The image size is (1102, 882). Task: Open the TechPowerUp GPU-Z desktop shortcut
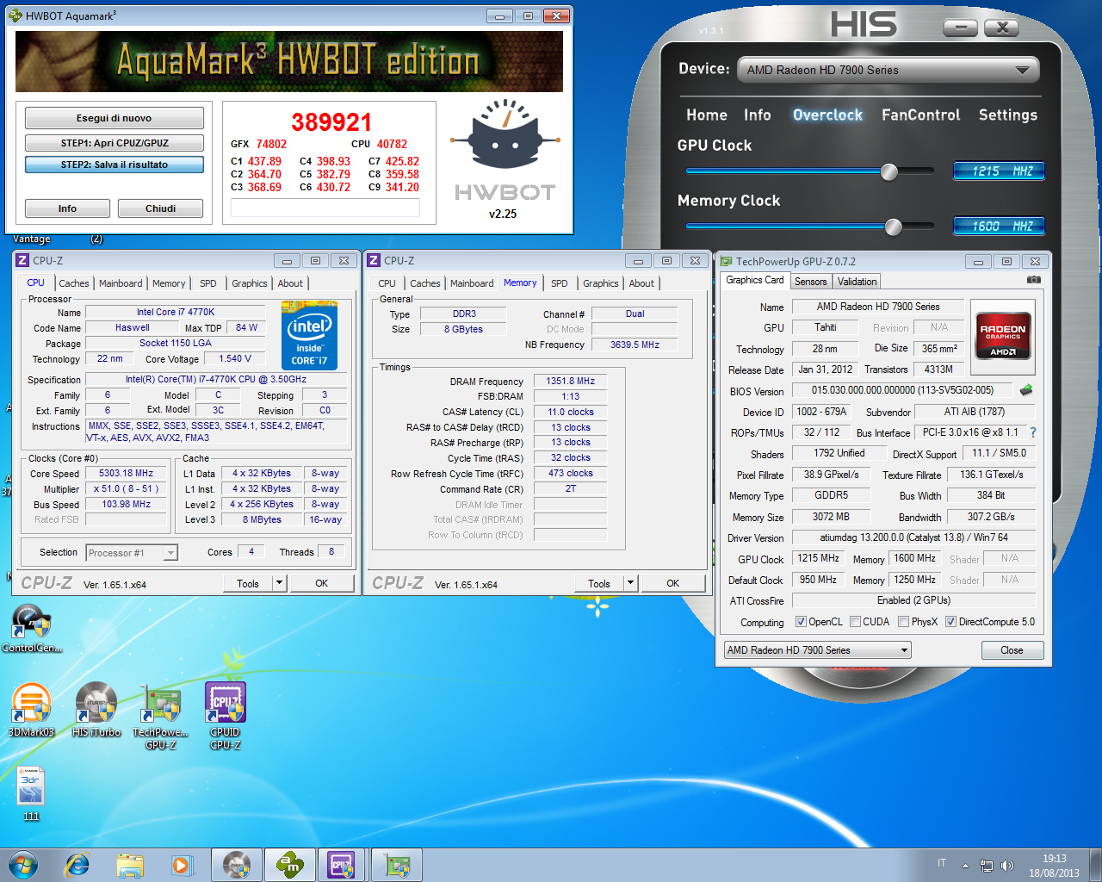pyautogui.click(x=161, y=716)
